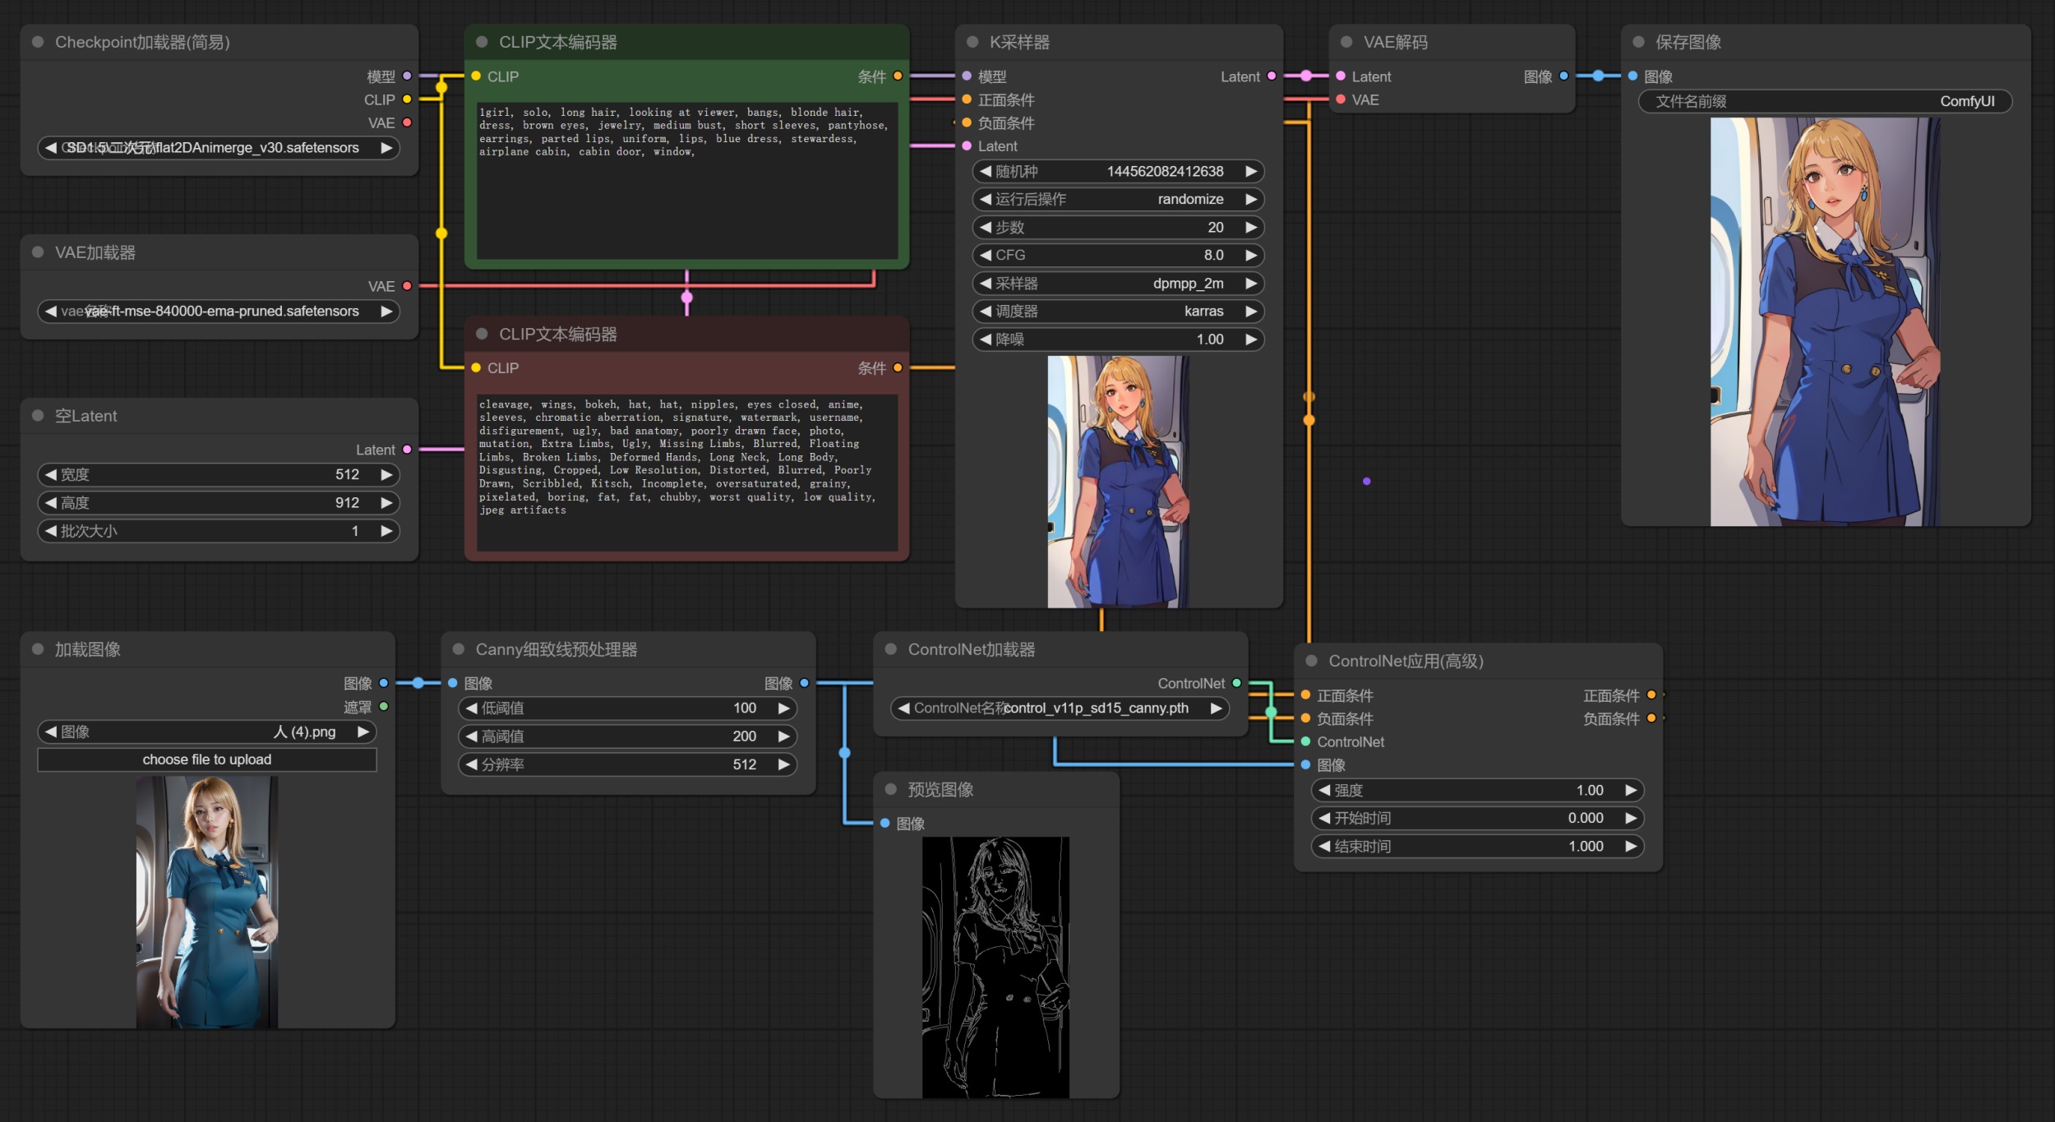The height and width of the screenshot is (1122, 2055).
Task: Collapse the VAE解码 node via its title dot
Action: (1346, 42)
